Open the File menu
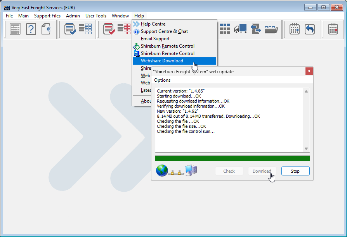This screenshot has width=347, height=237. click(9, 16)
